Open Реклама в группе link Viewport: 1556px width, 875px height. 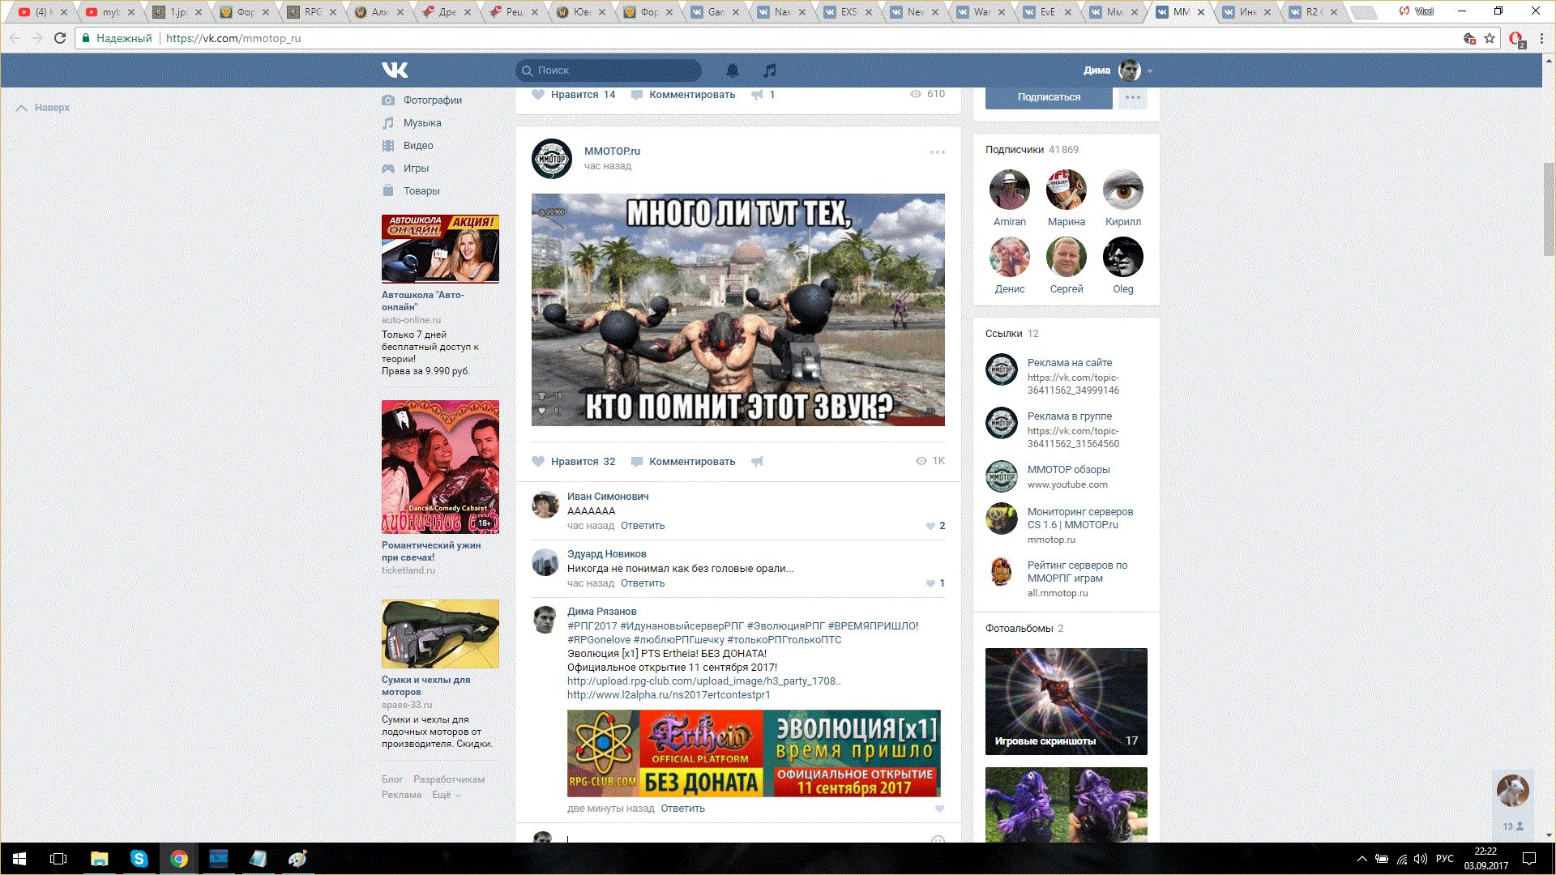pyautogui.click(x=1070, y=416)
